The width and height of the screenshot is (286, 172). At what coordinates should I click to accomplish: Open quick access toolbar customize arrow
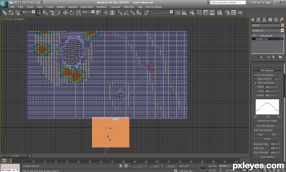[41, 2]
